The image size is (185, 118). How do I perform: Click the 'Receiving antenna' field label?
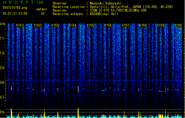coord(68,14)
